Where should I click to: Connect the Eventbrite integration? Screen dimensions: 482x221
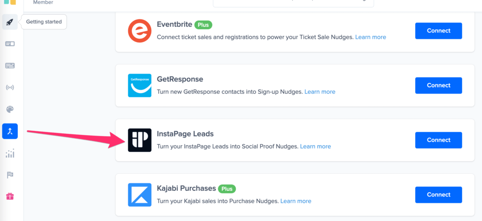(x=438, y=31)
